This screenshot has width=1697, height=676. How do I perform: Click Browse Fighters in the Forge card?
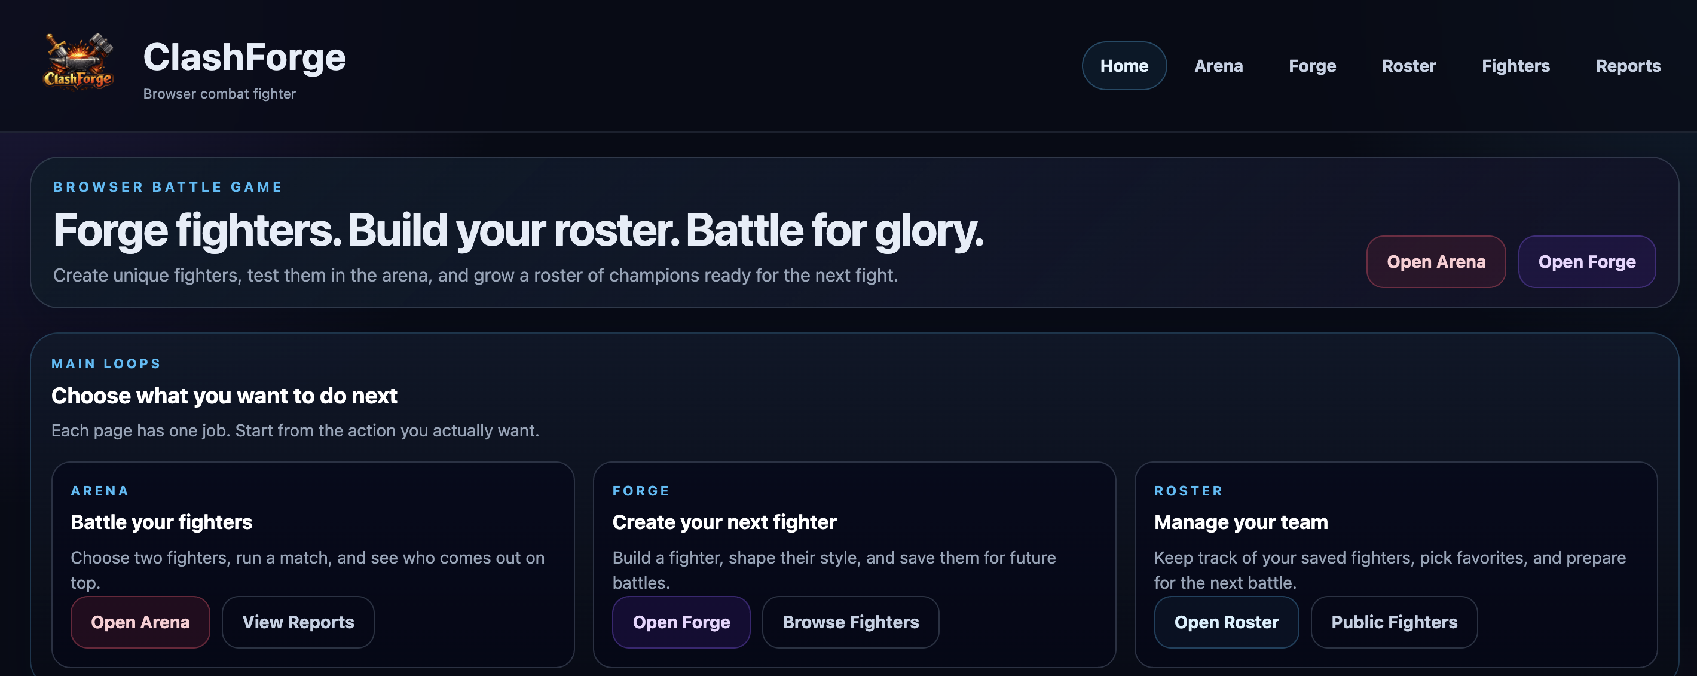pyautogui.click(x=851, y=622)
